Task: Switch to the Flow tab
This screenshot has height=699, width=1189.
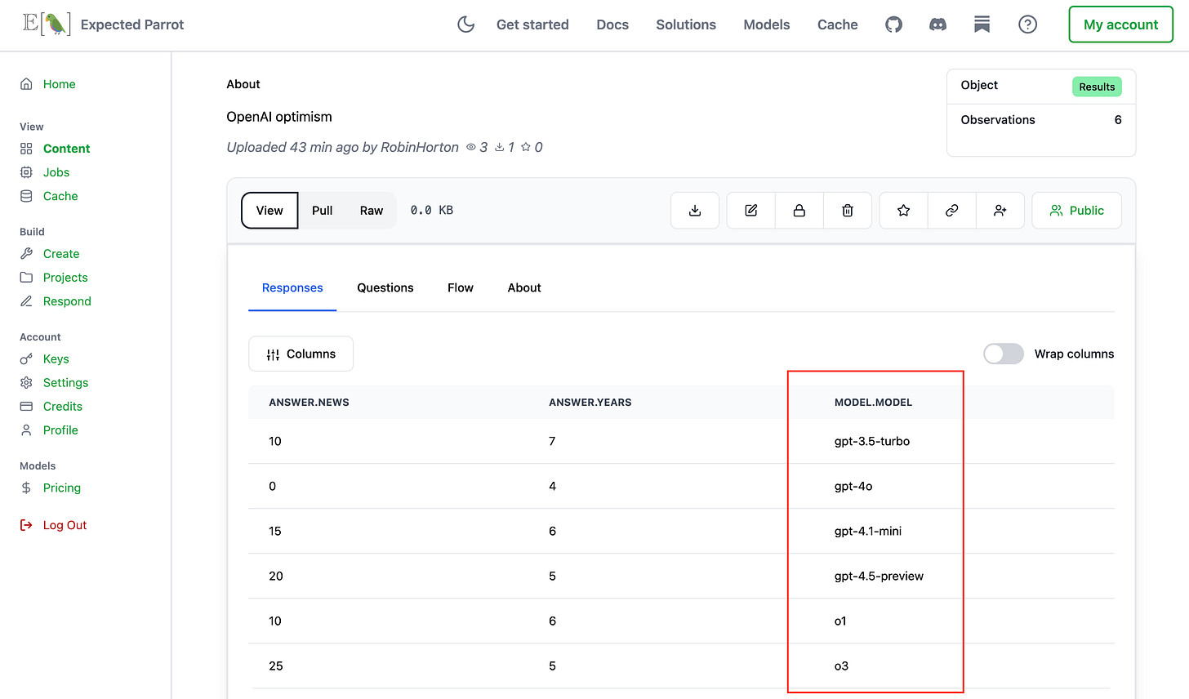Action: [x=461, y=287]
